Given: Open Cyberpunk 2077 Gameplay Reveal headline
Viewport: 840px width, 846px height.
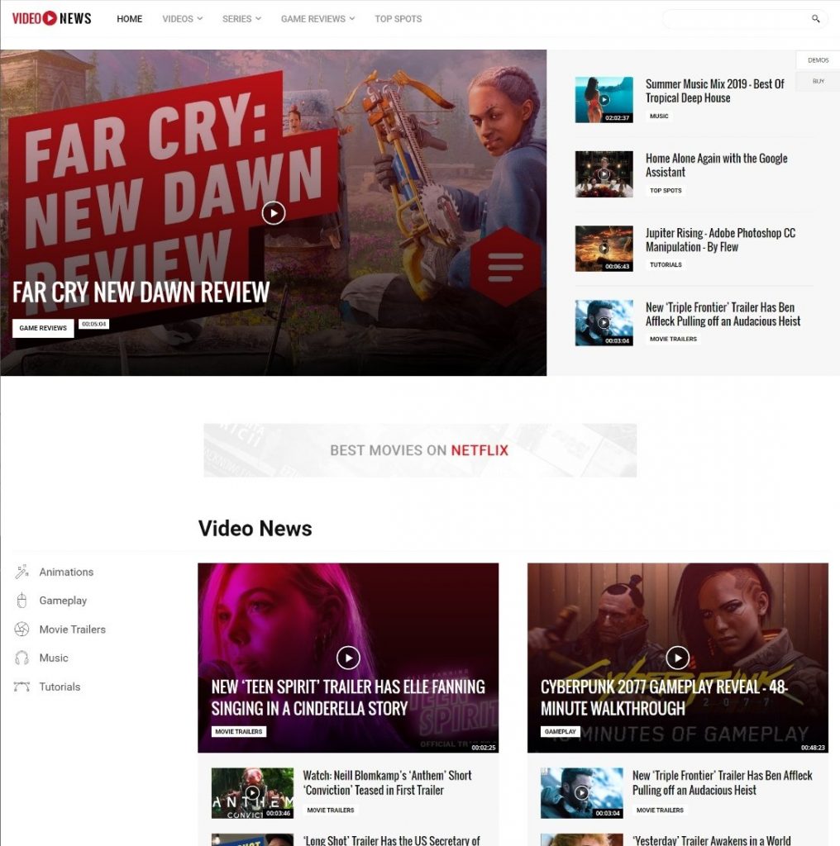Looking at the screenshot, I should 664,697.
